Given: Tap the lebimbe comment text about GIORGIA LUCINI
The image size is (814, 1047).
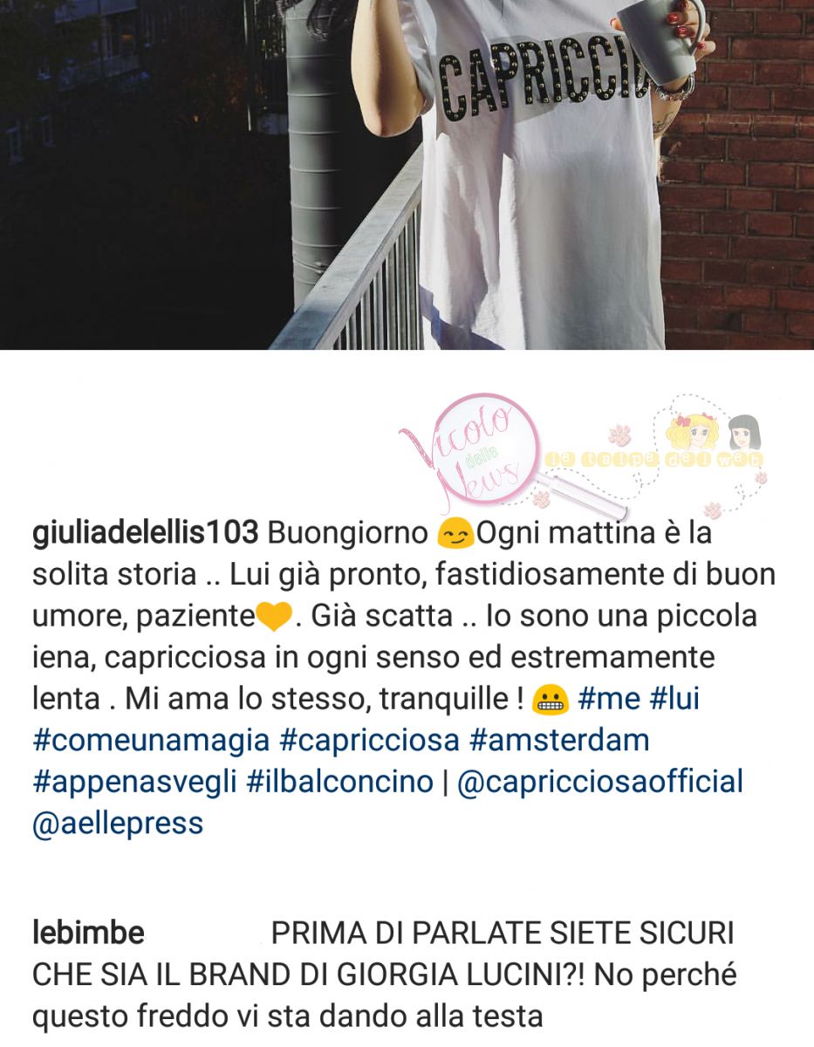Looking at the screenshot, I should [384, 975].
